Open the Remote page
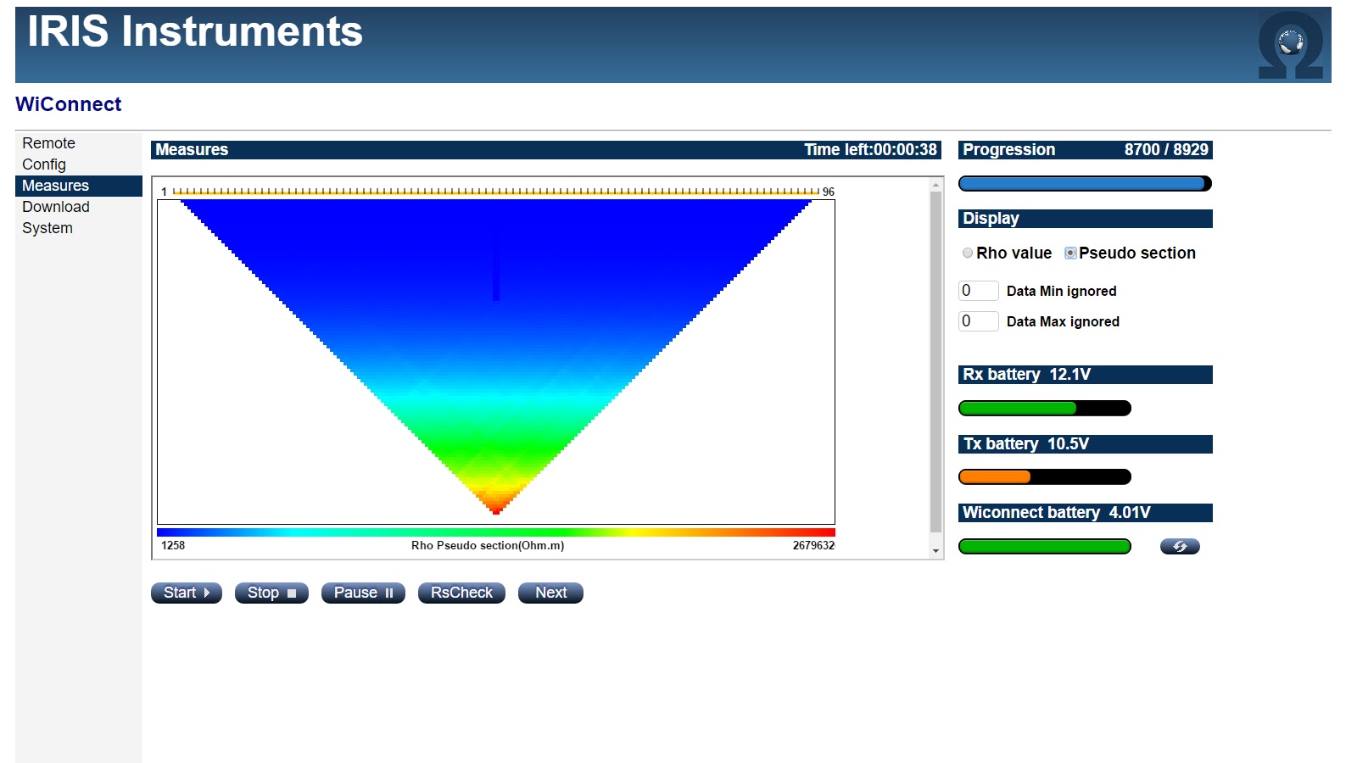The image size is (1357, 763). 48,142
